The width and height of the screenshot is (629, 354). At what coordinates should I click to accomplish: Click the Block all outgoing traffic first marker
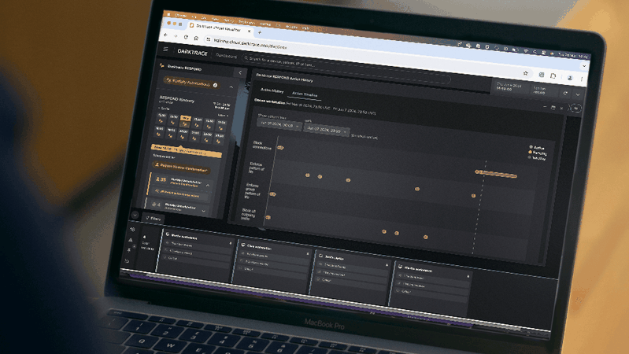(268, 217)
